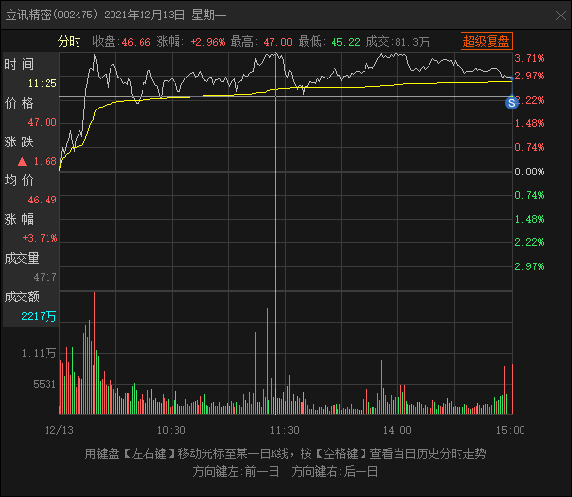Click the 方向键左:前一日 hint text
Image resolution: width=572 pixels, height=497 pixels.
tap(236, 472)
